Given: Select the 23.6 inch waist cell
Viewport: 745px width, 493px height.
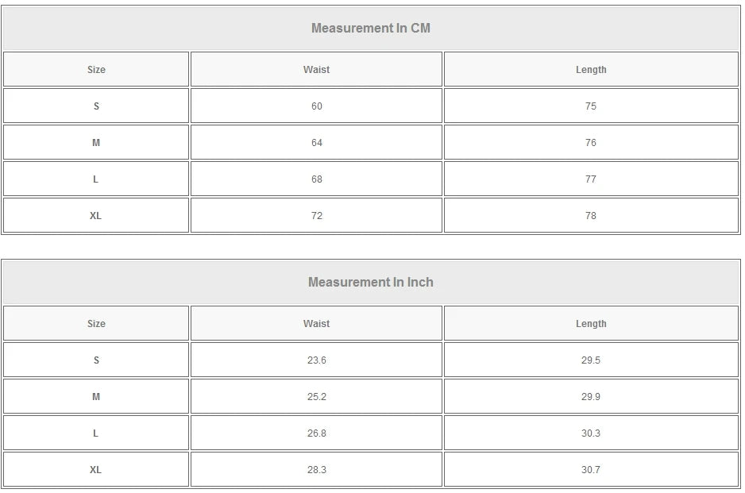Looking at the screenshot, I should point(316,360).
